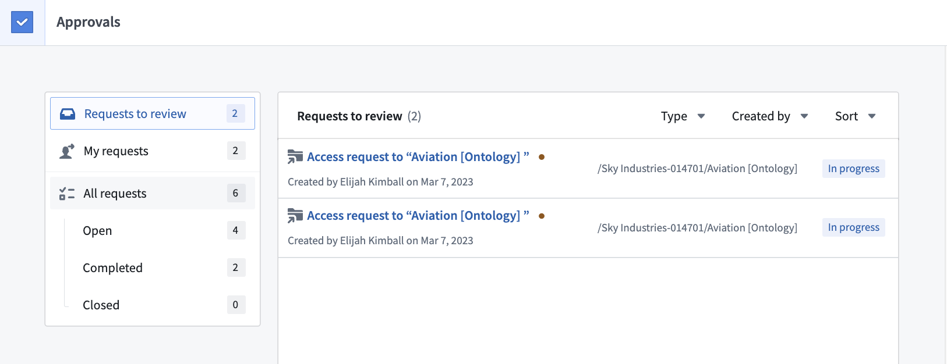947x364 pixels.
Task: Show the All requests label
Action: (x=115, y=194)
